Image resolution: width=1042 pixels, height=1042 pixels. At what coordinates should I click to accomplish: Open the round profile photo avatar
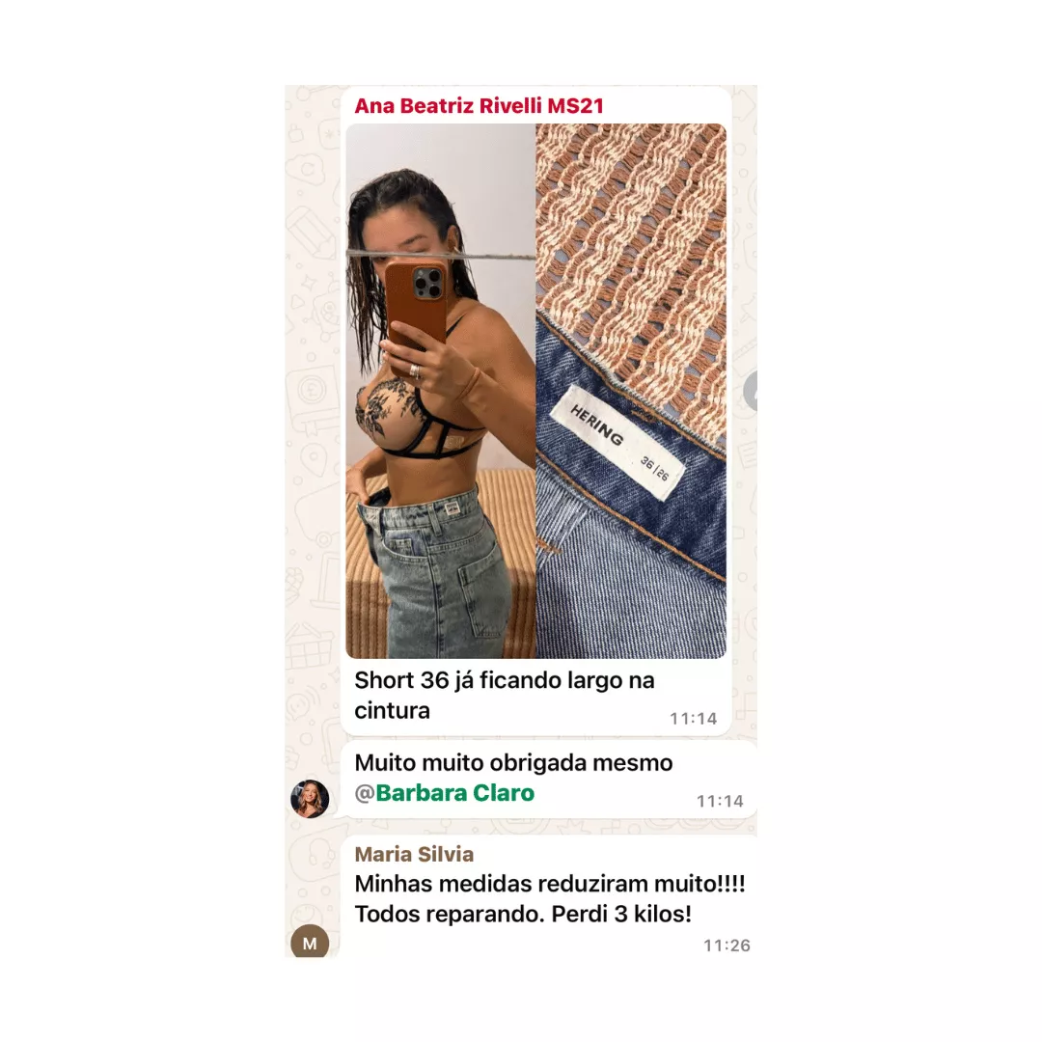coord(310,799)
